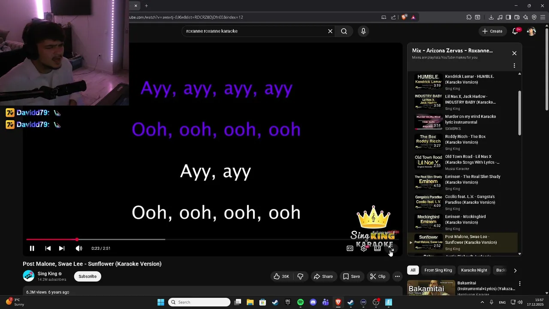The width and height of the screenshot is (549, 309).
Task: Open the browser hamburger menu
Action: pyautogui.click(x=543, y=17)
